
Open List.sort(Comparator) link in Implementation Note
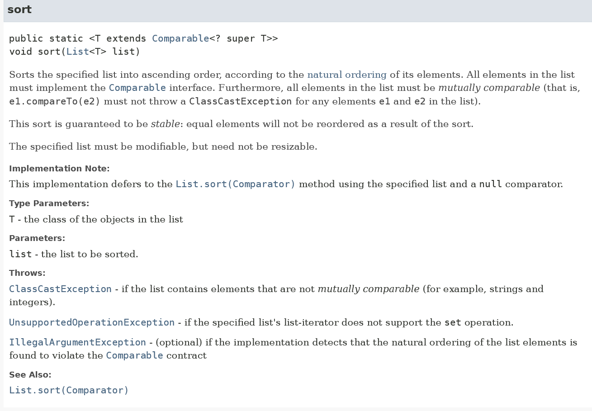[235, 184]
